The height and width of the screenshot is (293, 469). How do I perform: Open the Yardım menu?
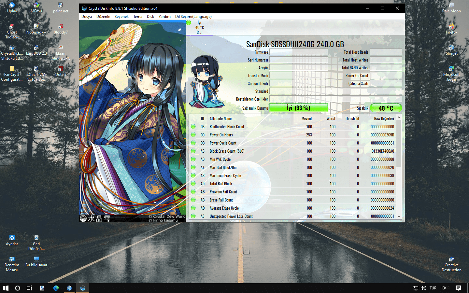[x=164, y=17]
